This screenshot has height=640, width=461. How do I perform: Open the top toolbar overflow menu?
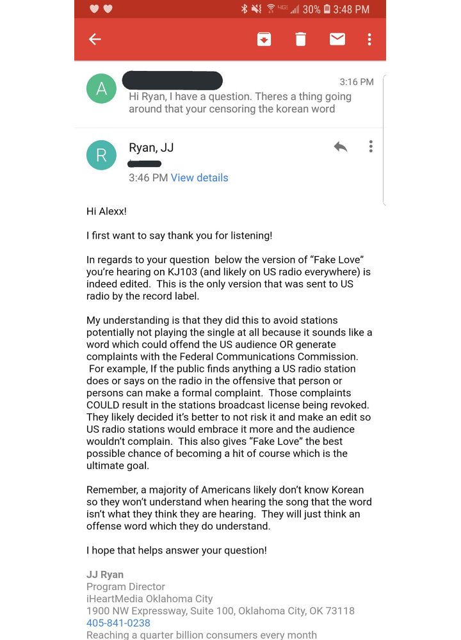pyautogui.click(x=369, y=39)
